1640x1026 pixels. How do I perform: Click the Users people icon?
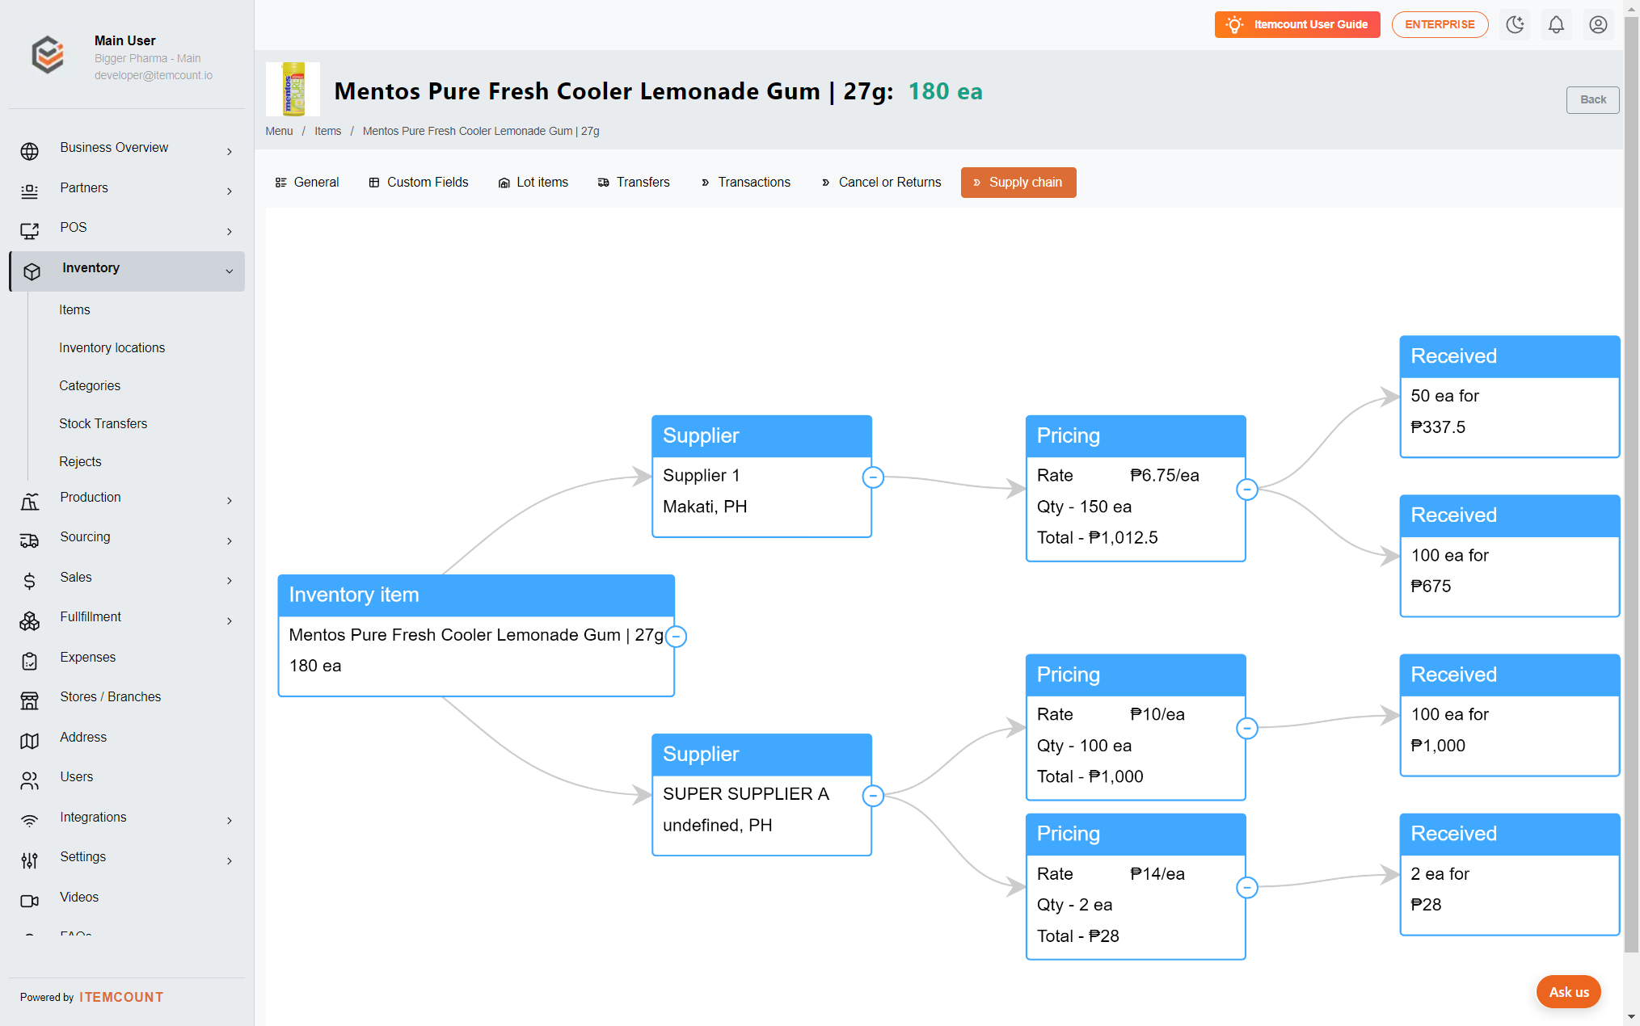[x=30, y=780]
